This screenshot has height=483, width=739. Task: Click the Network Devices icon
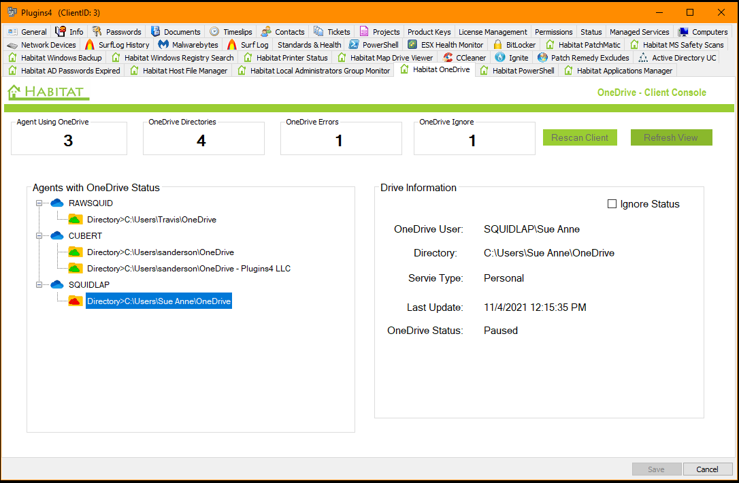[x=12, y=45]
